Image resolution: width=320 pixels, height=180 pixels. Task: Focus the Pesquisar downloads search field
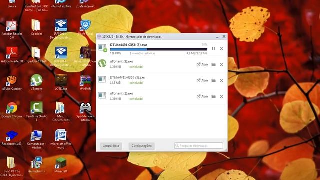coord(199,145)
